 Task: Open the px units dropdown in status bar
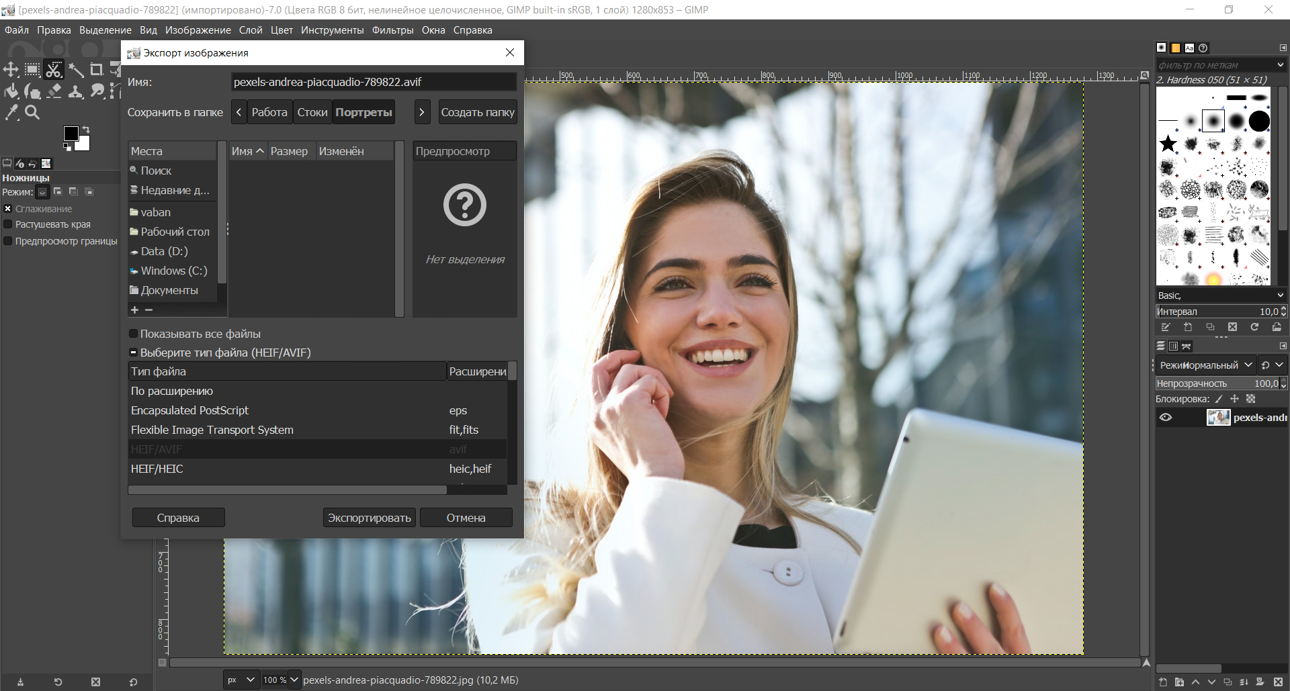tap(241, 680)
